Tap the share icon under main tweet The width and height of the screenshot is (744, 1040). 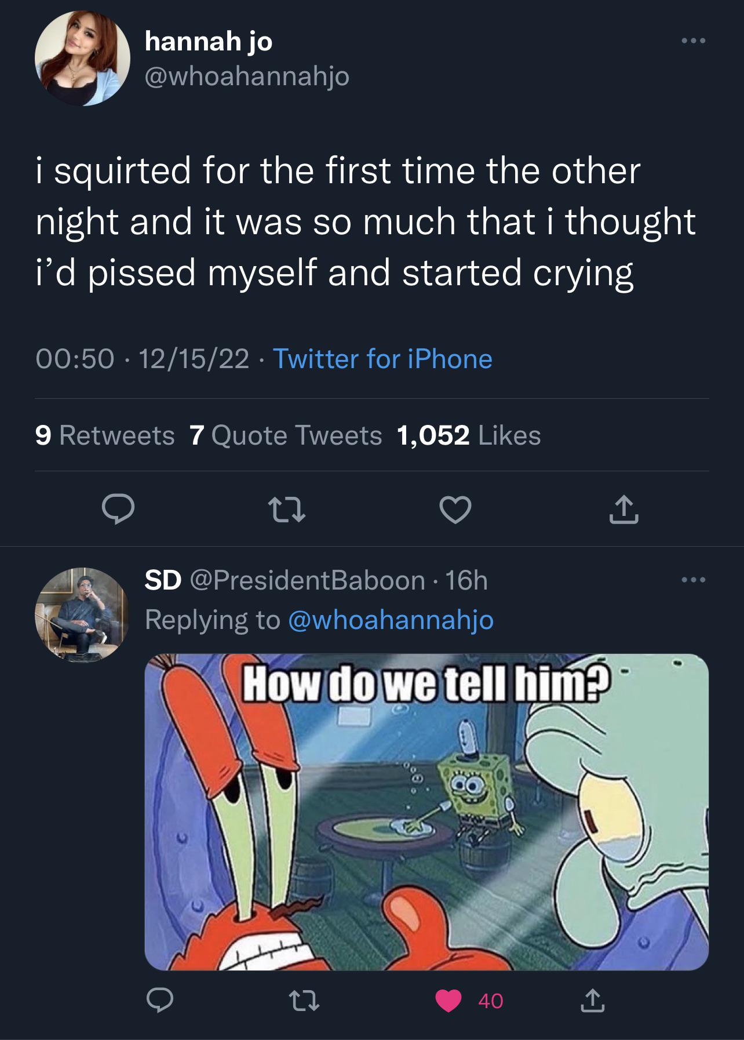tap(623, 510)
